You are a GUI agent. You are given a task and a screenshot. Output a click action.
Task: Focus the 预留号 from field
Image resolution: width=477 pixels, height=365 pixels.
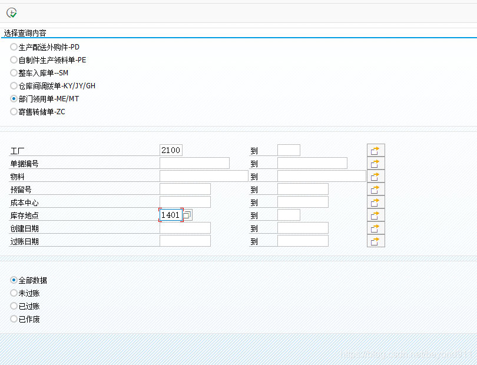[x=185, y=189]
